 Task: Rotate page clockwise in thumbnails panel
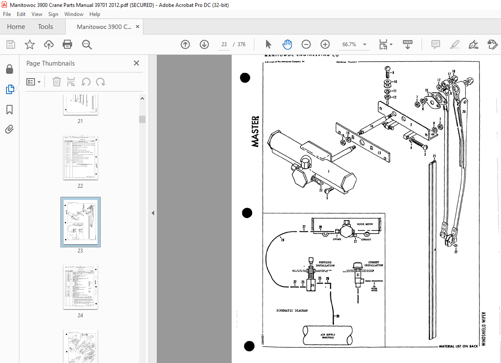pos(101,82)
